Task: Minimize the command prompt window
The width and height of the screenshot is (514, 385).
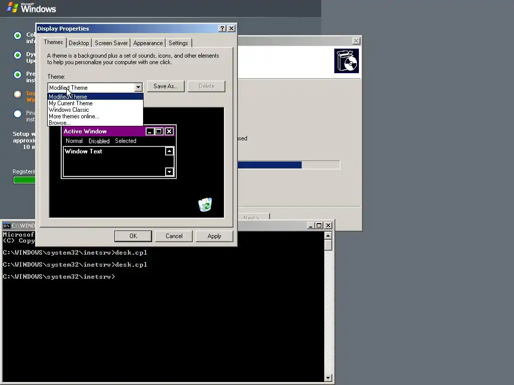Action: click(311, 226)
